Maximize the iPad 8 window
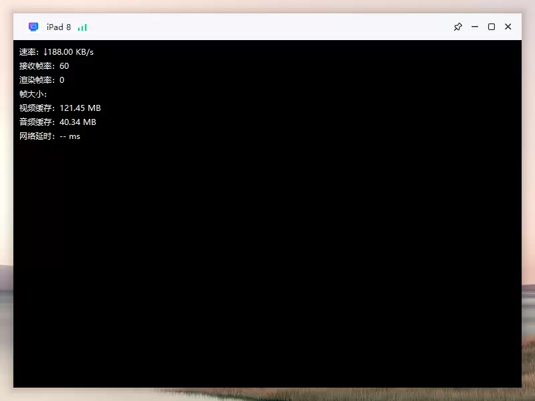 coord(492,27)
